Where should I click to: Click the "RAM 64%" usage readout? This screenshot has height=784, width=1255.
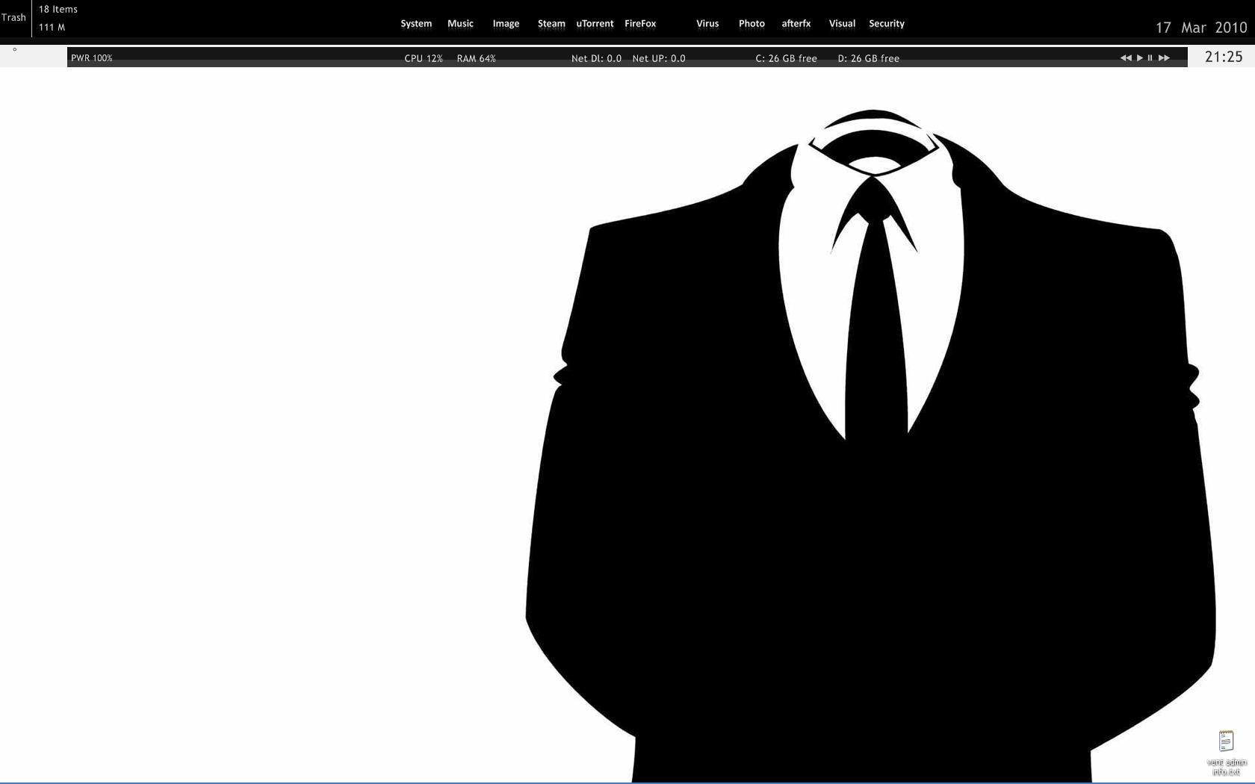click(x=477, y=58)
